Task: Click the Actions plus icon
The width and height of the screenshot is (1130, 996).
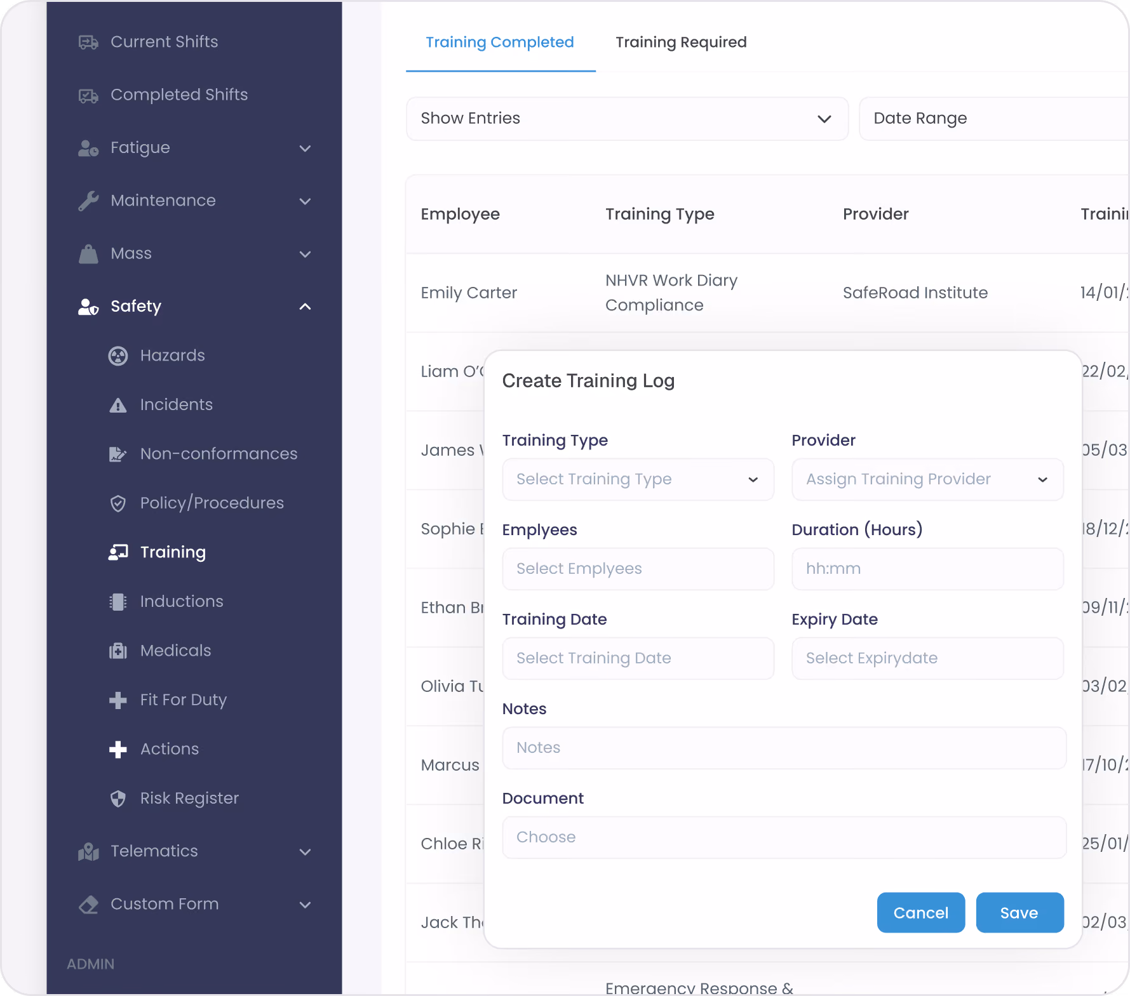Action: click(x=118, y=750)
